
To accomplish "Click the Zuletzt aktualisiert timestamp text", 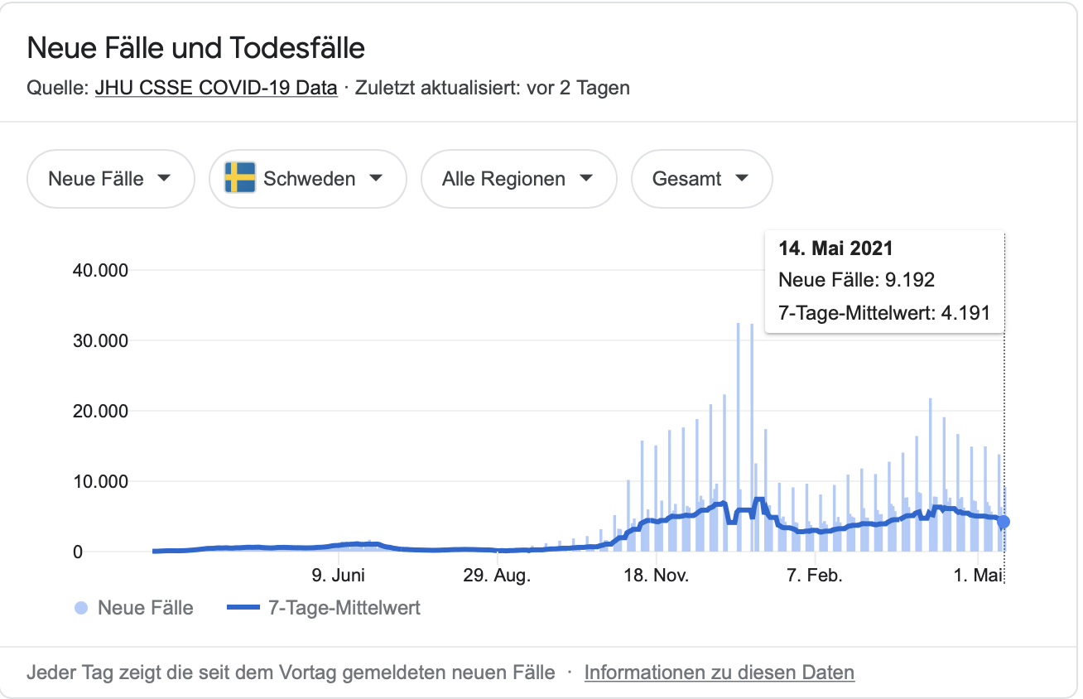I will (492, 88).
